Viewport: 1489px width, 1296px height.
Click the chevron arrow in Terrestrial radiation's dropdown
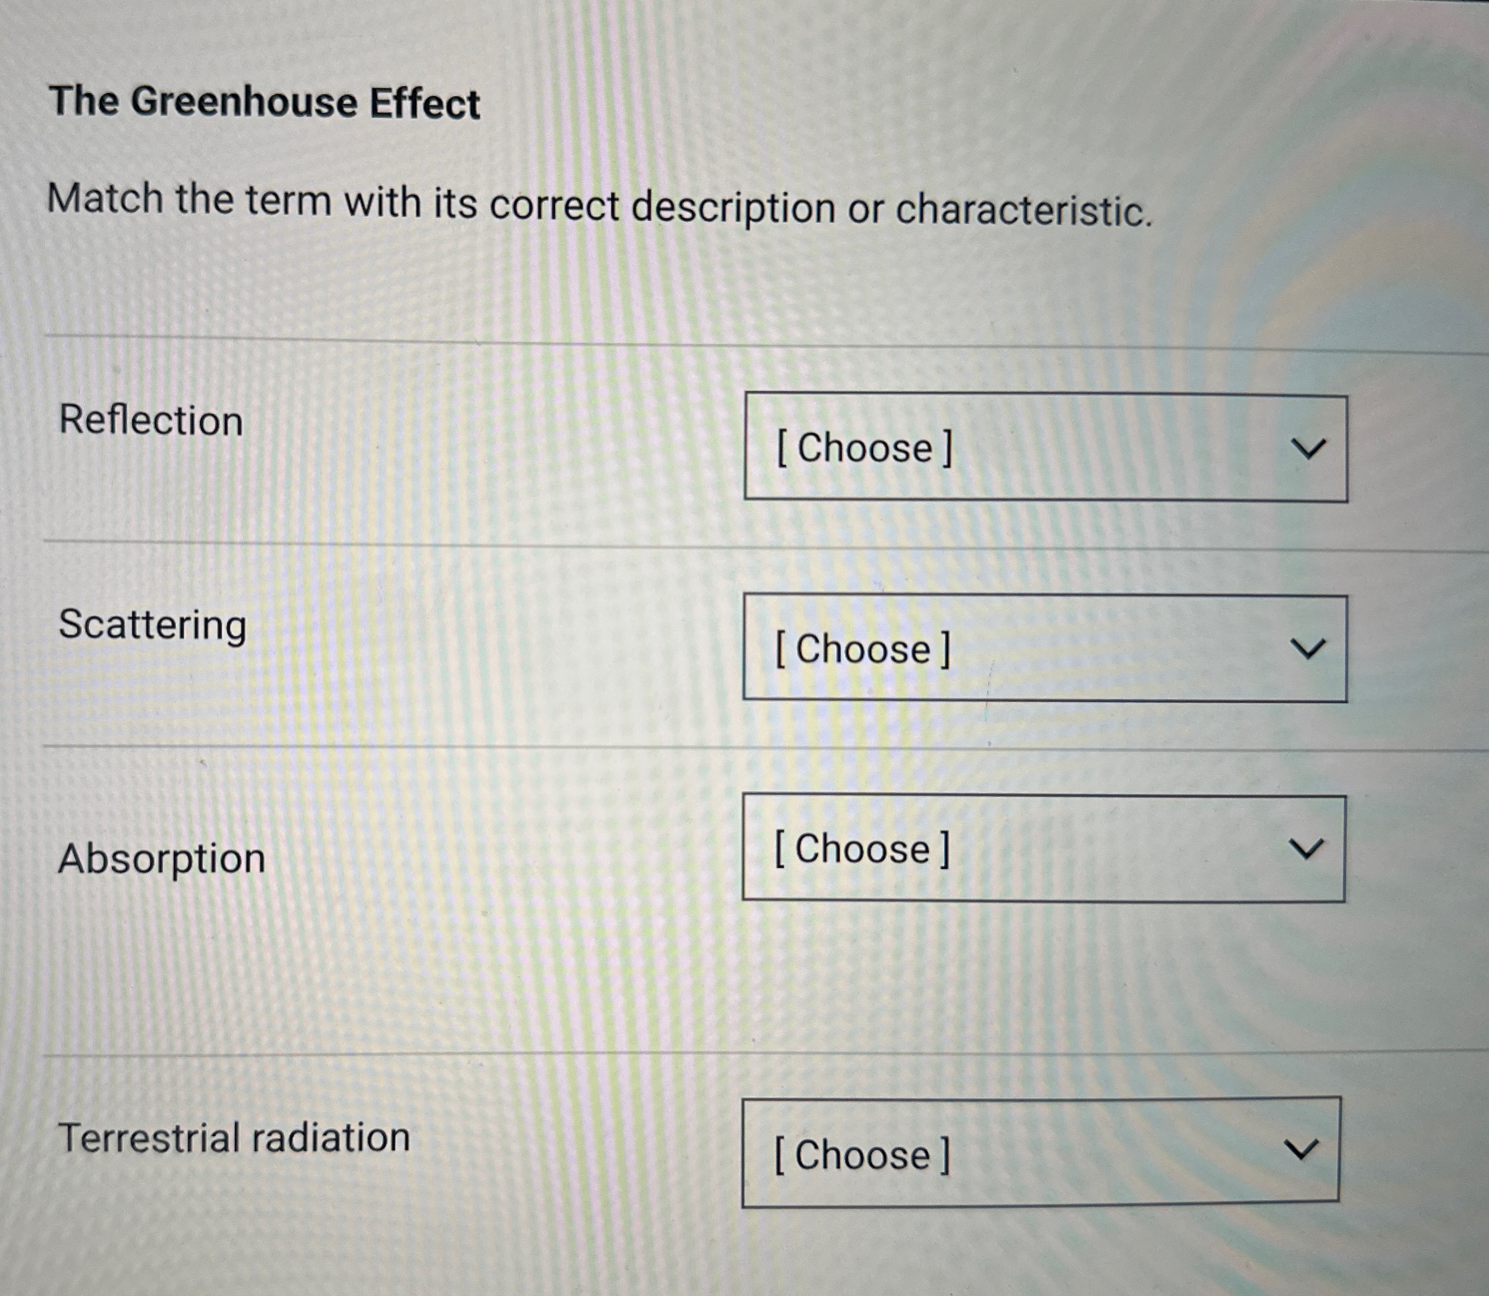[1301, 1149]
